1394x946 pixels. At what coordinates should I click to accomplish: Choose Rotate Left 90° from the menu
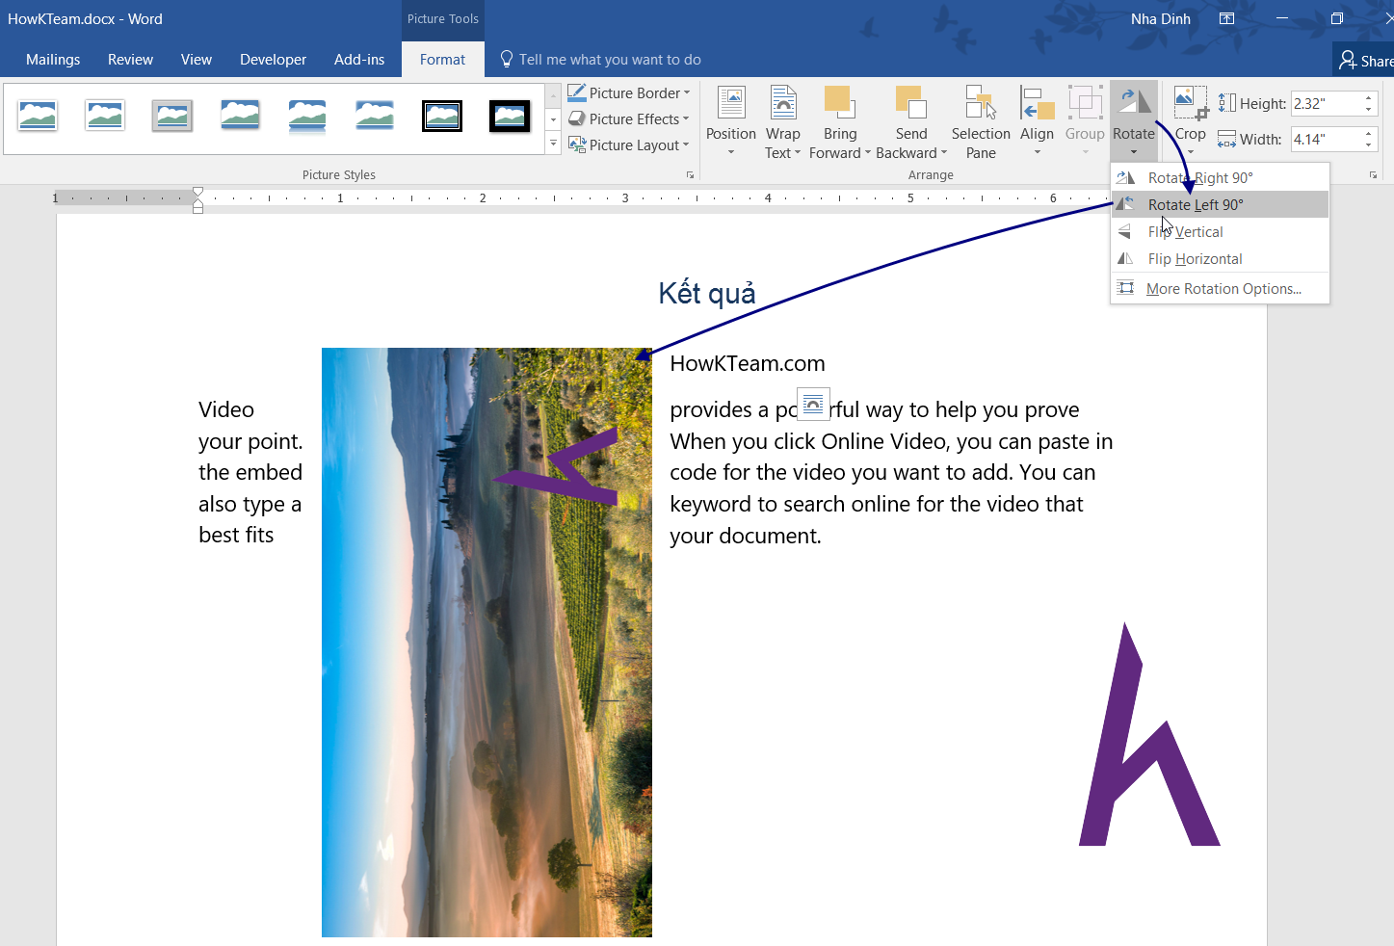[1220, 204]
